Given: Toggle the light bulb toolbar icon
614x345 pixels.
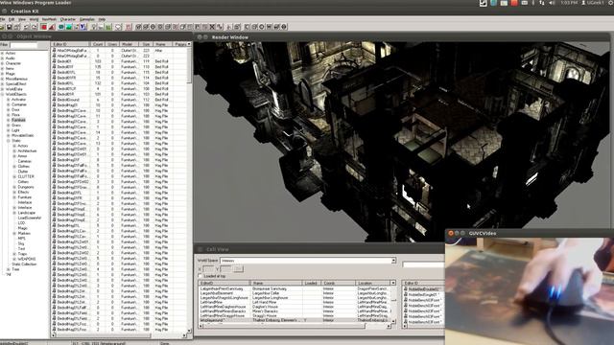Looking at the screenshot, I should pos(94,27).
